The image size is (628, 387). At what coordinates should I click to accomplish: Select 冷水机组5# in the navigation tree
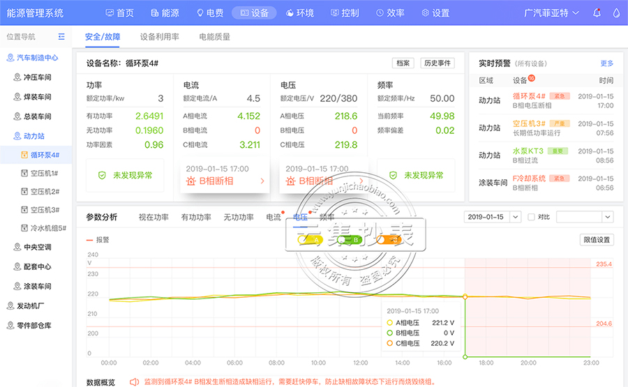(x=48, y=227)
